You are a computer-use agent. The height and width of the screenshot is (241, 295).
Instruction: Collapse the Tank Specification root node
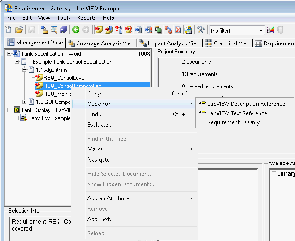point(9,54)
